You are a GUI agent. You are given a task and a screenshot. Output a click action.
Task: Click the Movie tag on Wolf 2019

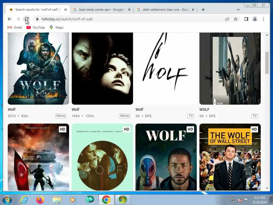(x=61, y=116)
